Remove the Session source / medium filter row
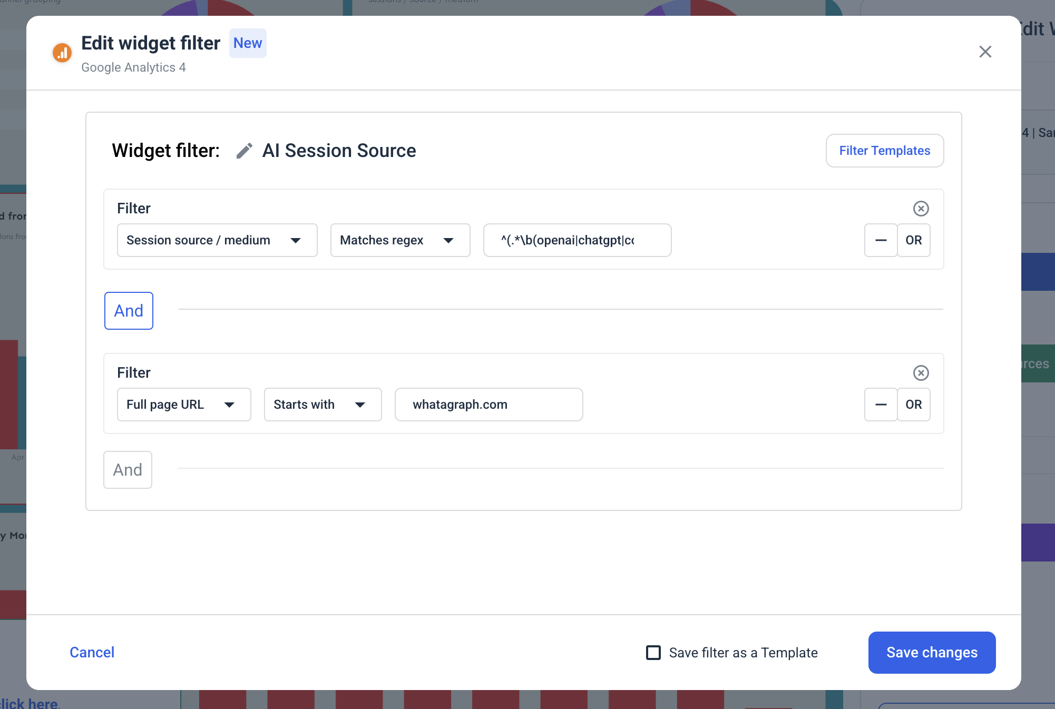1055x709 pixels. pyautogui.click(x=921, y=209)
